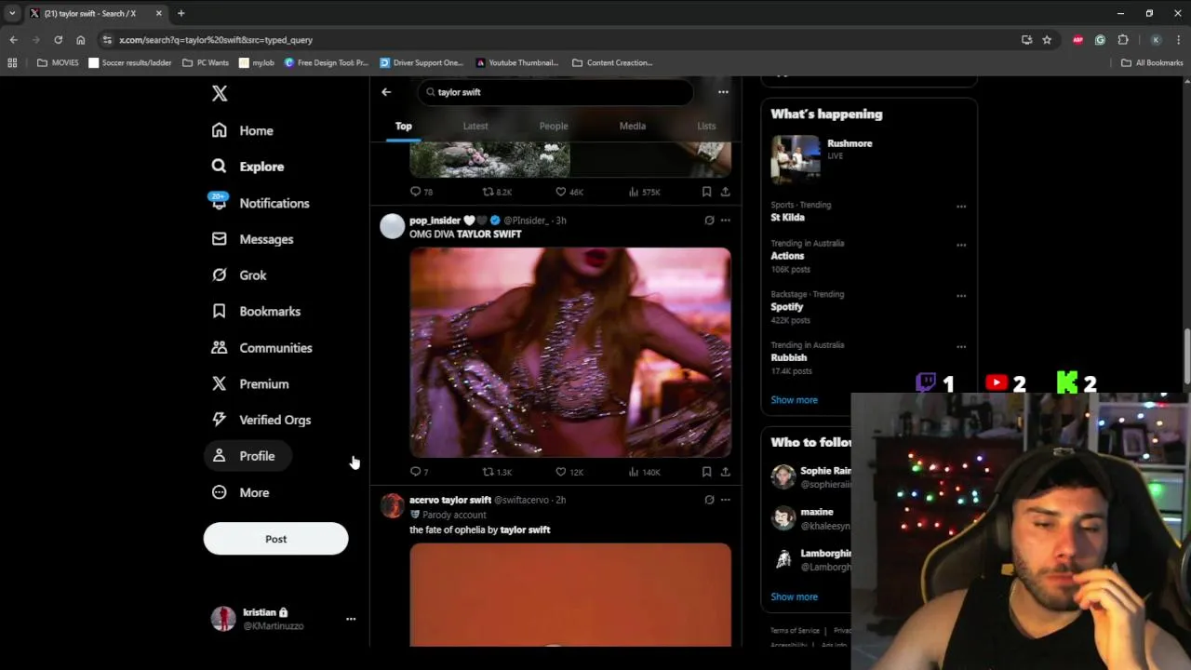Open acervo taylor swift profile name
This screenshot has height=670, width=1191.
coord(450,500)
